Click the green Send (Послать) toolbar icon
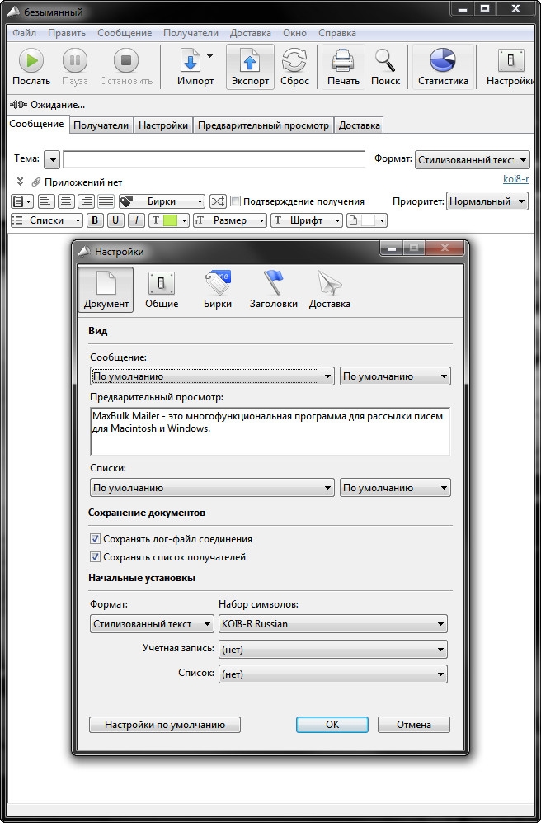This screenshot has height=823, width=541. 31,62
